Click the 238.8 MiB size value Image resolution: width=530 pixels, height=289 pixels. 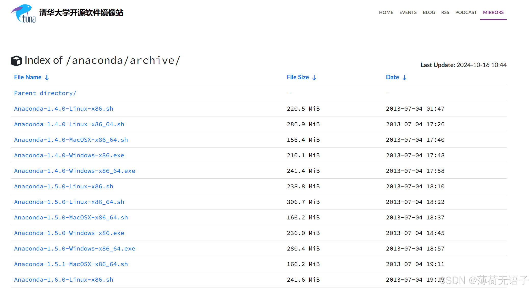[x=303, y=187]
